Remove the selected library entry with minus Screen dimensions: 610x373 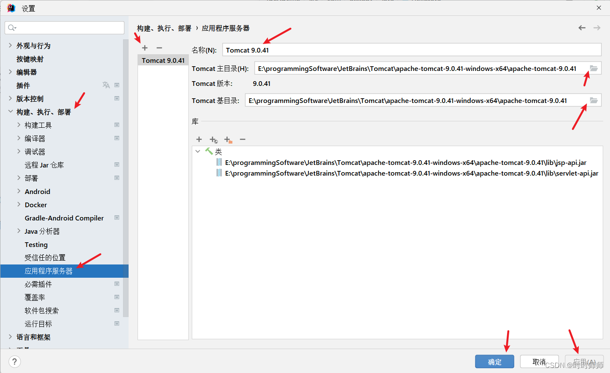[243, 139]
